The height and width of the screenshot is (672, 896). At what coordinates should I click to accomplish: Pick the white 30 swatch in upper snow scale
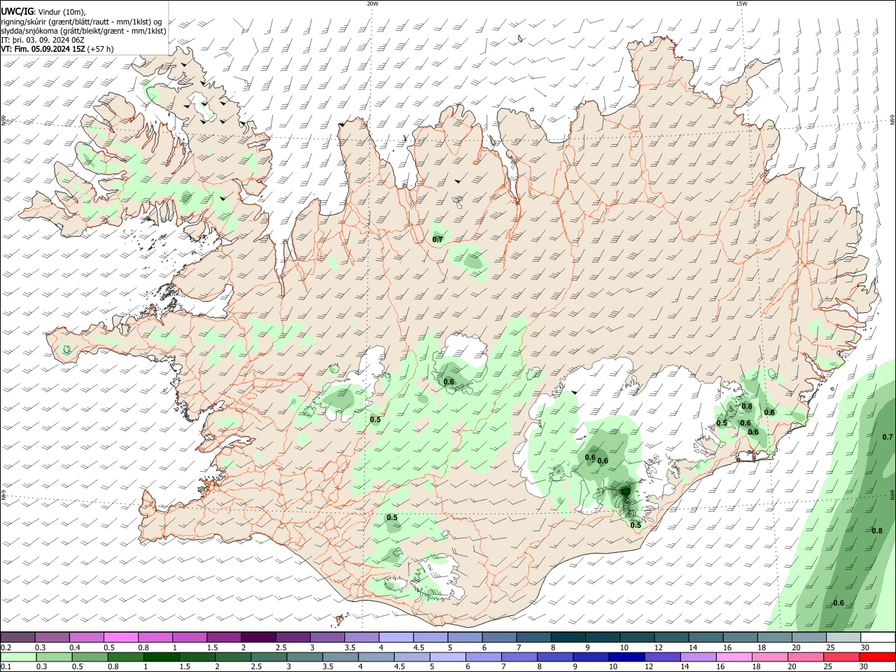[x=878, y=637]
